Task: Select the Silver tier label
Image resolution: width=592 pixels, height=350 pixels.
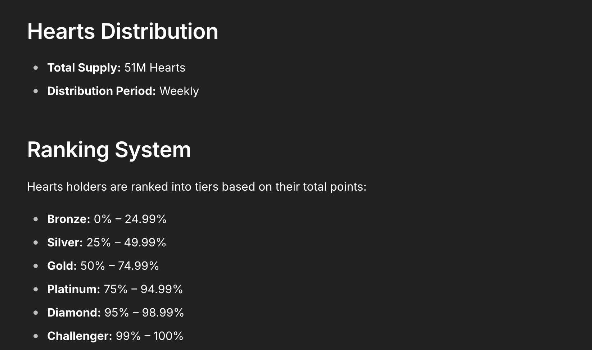Action: pos(65,242)
